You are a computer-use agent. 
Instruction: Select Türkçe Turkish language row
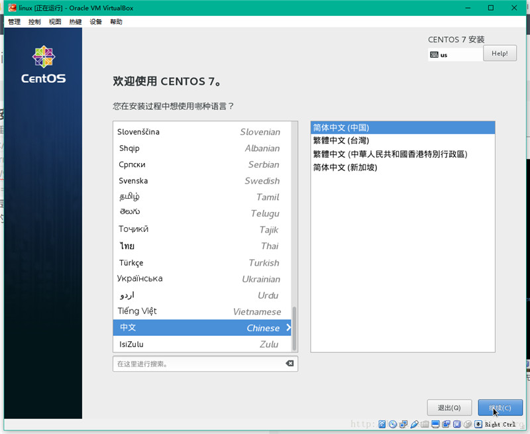click(x=202, y=262)
